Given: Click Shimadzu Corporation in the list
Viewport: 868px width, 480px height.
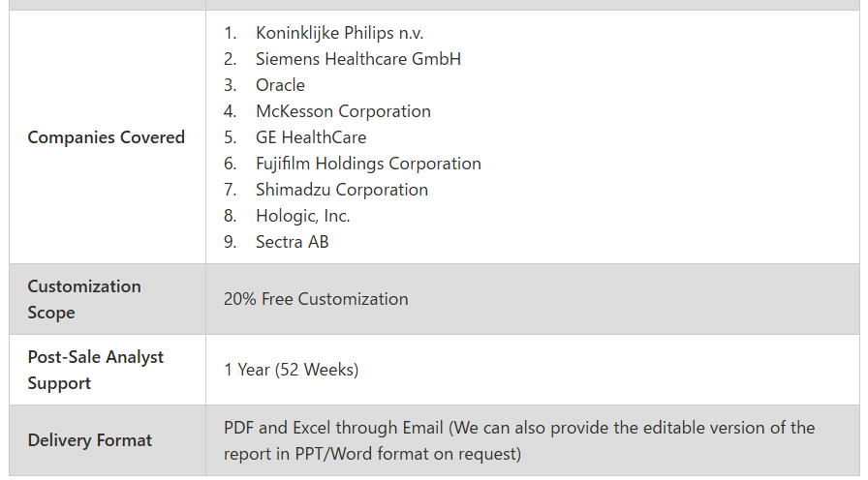Looking at the screenshot, I should 342,190.
